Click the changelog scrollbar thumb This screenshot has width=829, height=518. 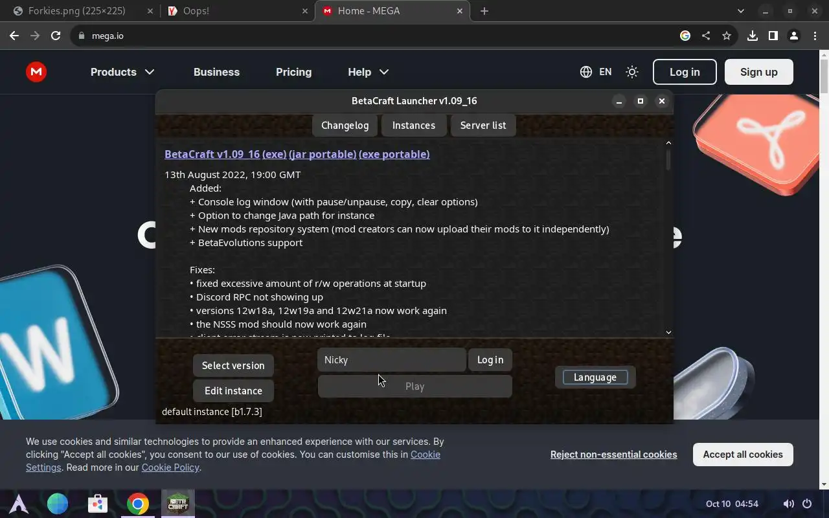[668, 160]
